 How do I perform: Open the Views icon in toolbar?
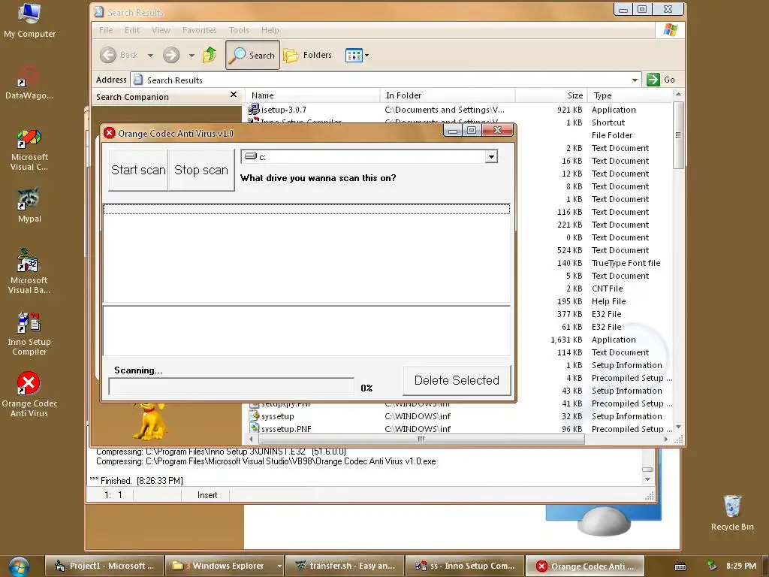(354, 55)
